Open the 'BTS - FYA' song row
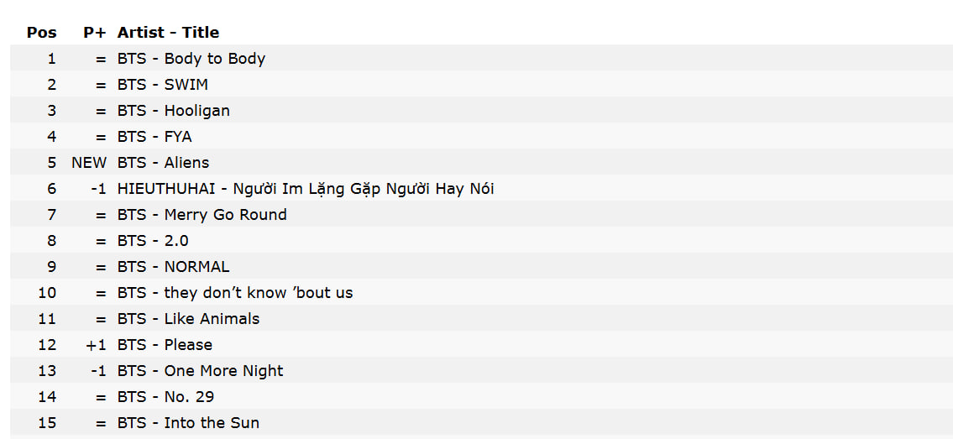 tap(154, 137)
